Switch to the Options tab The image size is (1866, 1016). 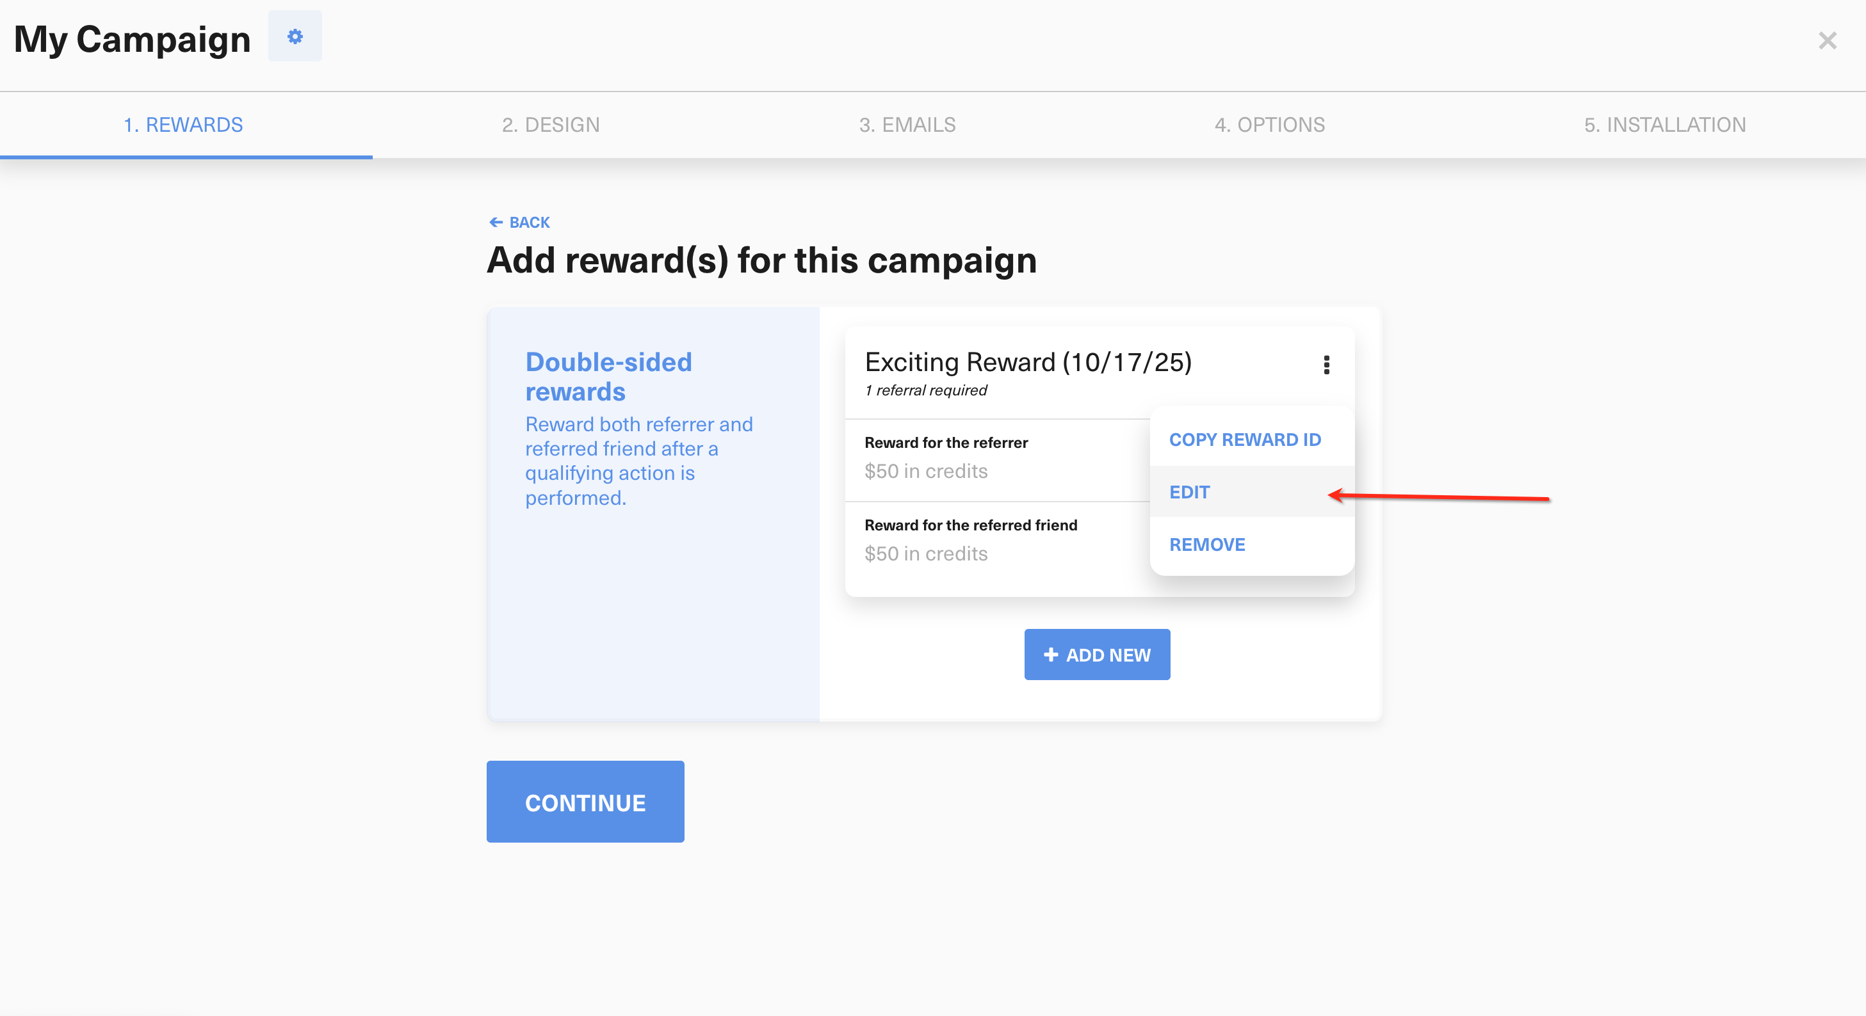click(1269, 125)
